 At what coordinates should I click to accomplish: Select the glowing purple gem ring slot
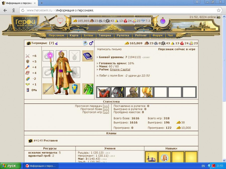[x=48, y=56]
